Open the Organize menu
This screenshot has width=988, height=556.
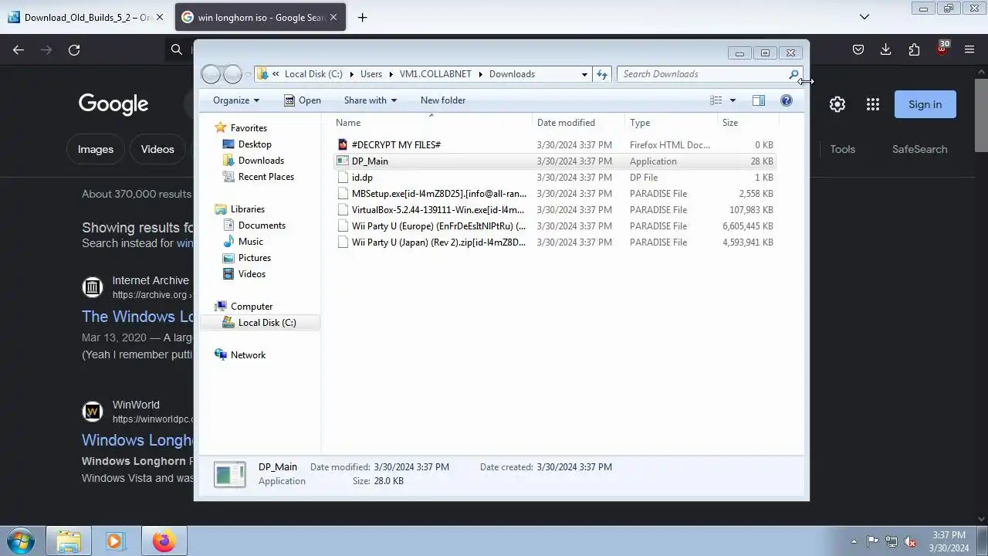tap(236, 100)
